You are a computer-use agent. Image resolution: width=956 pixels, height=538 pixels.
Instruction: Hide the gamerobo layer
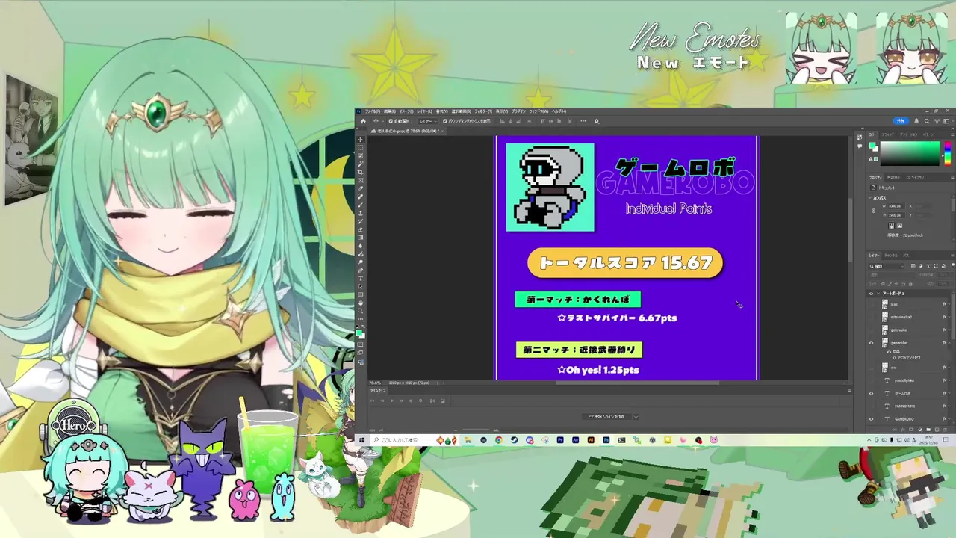coord(871,343)
